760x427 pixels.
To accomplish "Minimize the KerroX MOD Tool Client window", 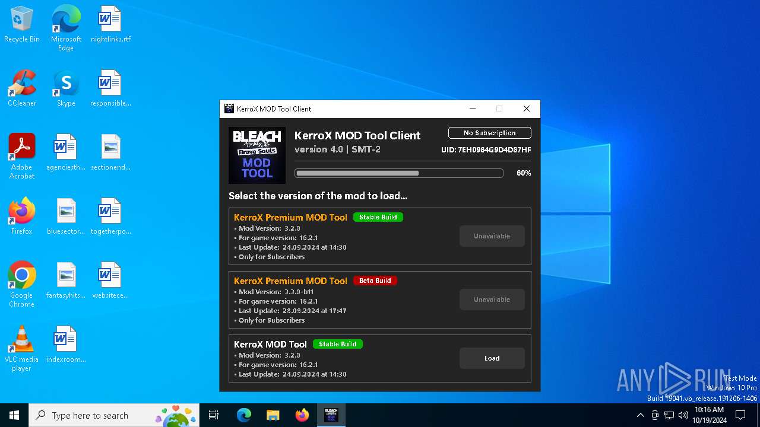I will tap(473, 109).
